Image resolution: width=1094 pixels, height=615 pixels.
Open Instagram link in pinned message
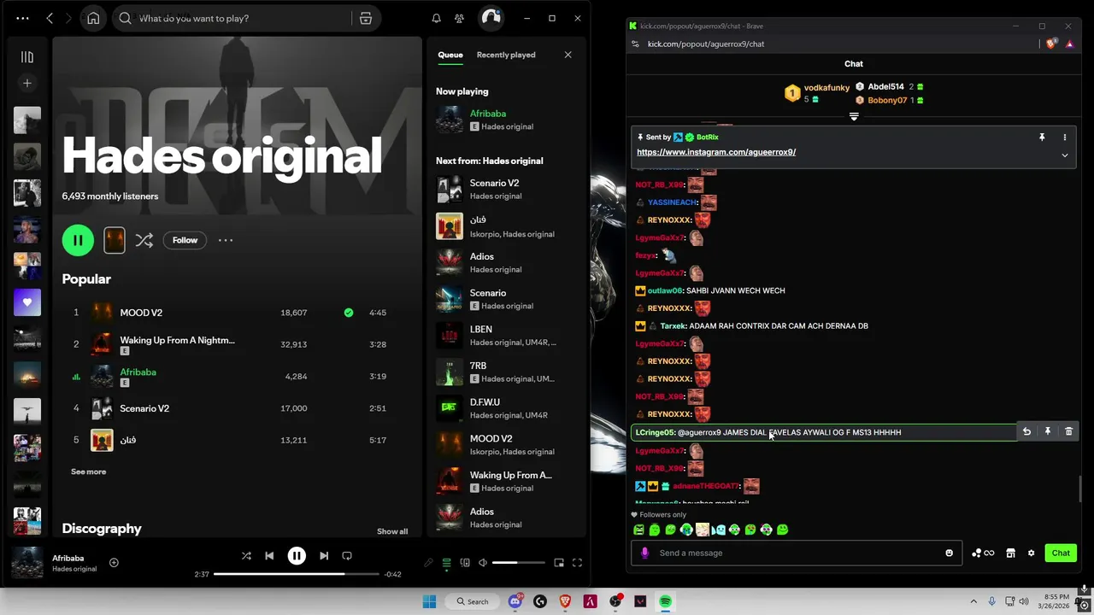tap(716, 152)
